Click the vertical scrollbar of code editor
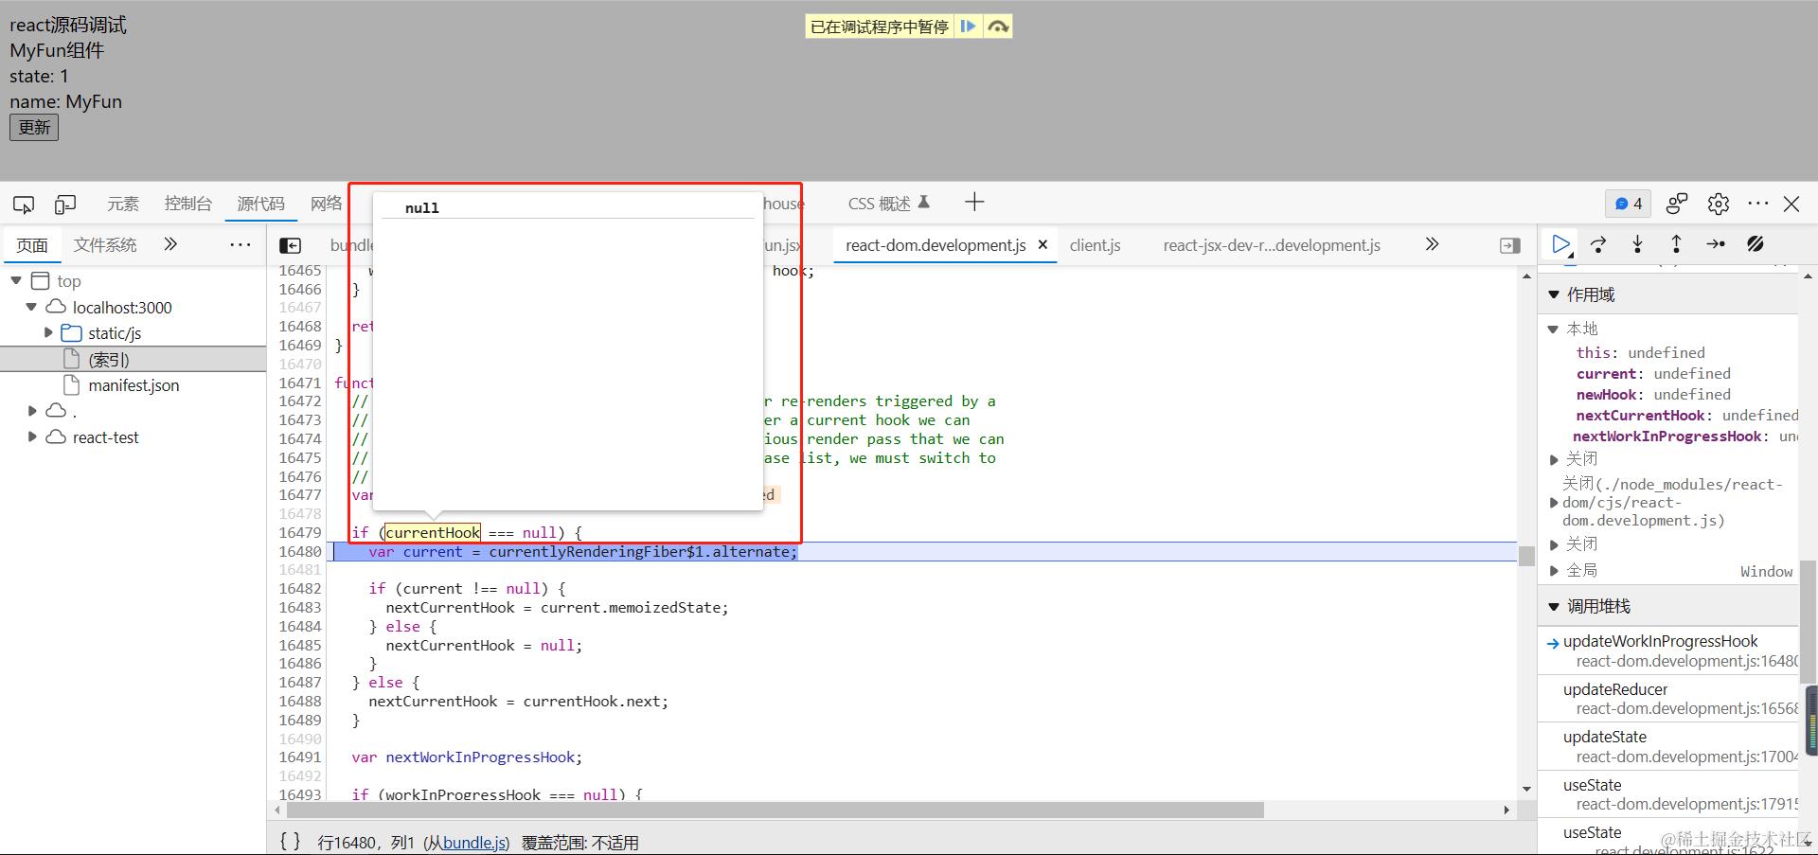 [x=1526, y=556]
